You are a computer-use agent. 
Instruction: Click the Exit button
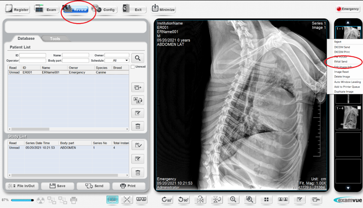tap(135, 10)
